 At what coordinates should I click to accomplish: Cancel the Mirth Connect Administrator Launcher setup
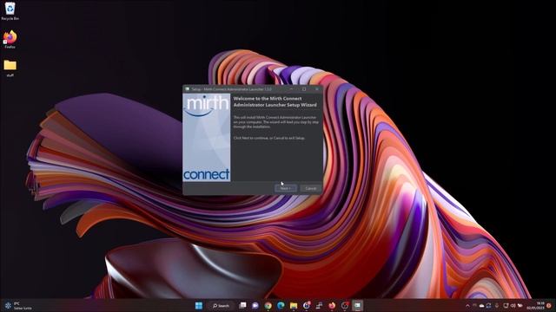311,188
